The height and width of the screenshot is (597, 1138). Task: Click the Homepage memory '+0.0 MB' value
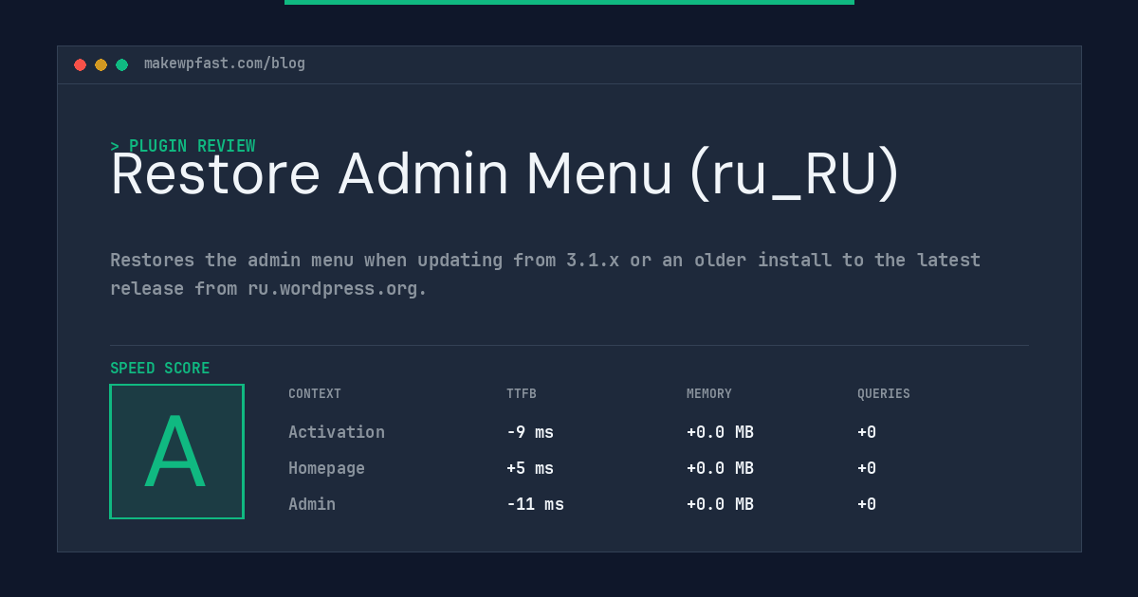(720, 468)
